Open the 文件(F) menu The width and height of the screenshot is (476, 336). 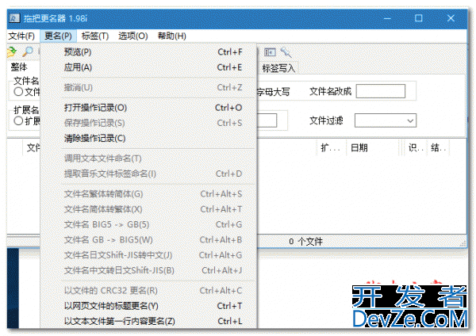(x=21, y=36)
